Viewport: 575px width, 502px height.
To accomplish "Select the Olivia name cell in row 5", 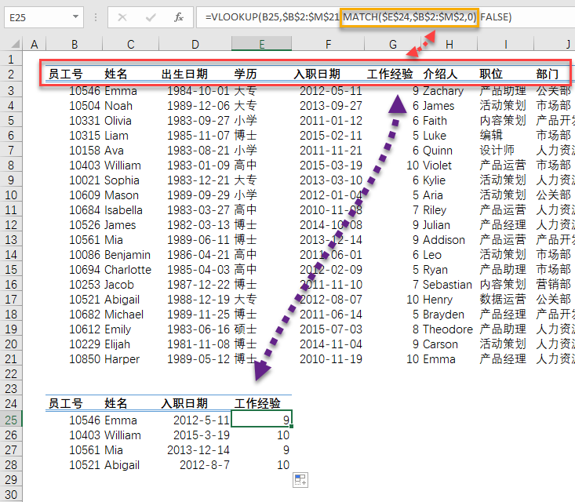I will pyautogui.click(x=118, y=121).
